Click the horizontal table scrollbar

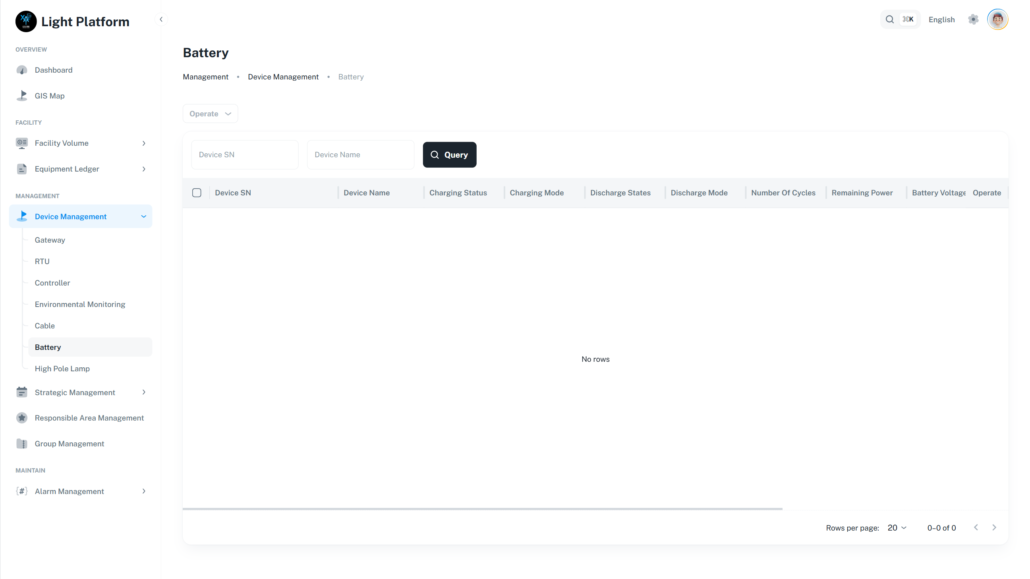point(482,509)
